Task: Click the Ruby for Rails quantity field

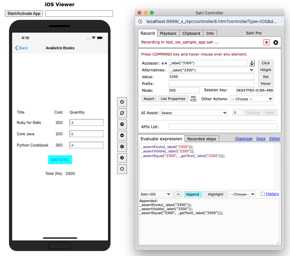Action: [x=86, y=123]
